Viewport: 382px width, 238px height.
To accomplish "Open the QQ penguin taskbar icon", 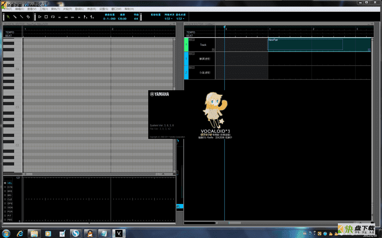I will (x=90, y=233).
